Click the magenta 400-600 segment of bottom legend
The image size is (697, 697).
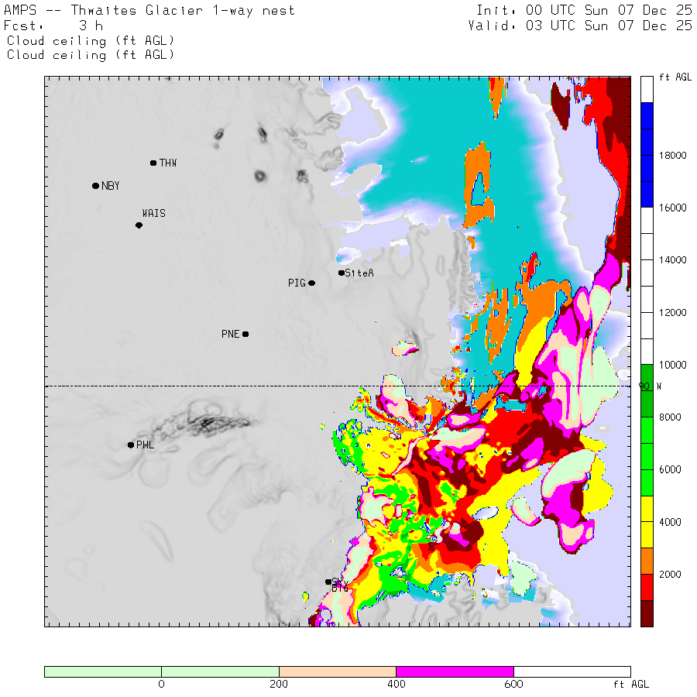pyautogui.click(x=455, y=671)
